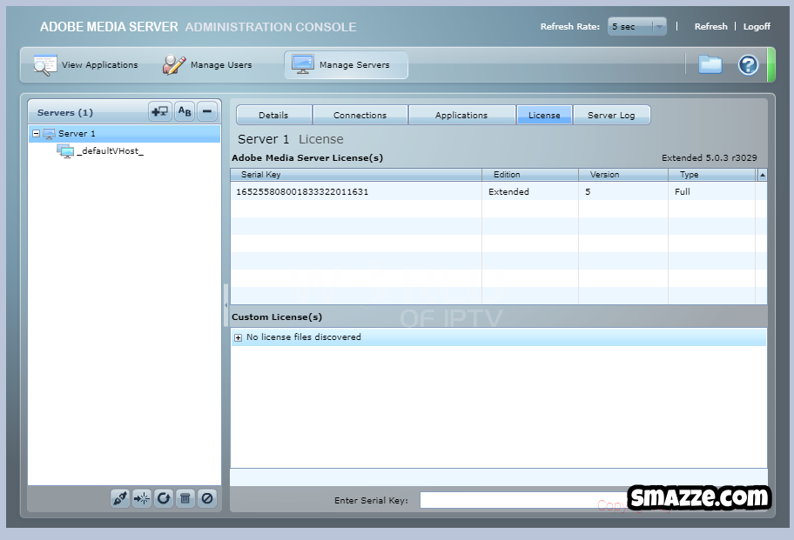Click the restart server circular arrow icon
Screen dimensions: 794x540
pyautogui.click(x=164, y=498)
